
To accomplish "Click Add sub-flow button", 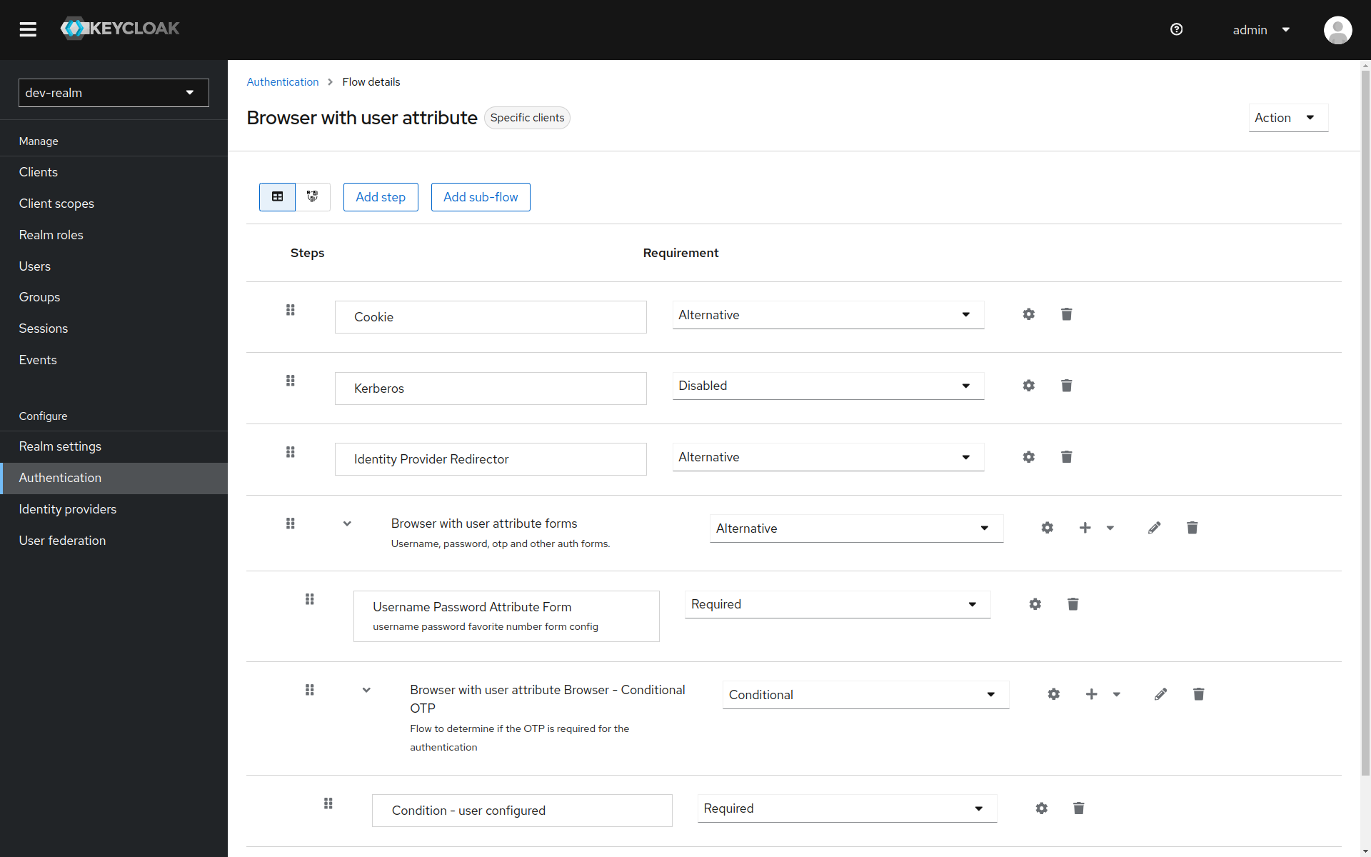I will [x=481, y=196].
